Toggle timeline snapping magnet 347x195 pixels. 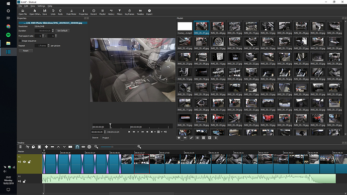(77, 147)
